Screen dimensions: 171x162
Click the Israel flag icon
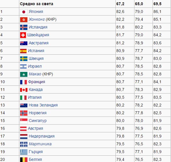[x=23, y=66]
